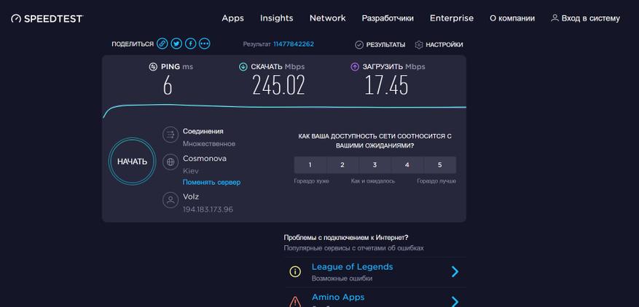Rate network availability as 1
639x307 pixels.
310,165
